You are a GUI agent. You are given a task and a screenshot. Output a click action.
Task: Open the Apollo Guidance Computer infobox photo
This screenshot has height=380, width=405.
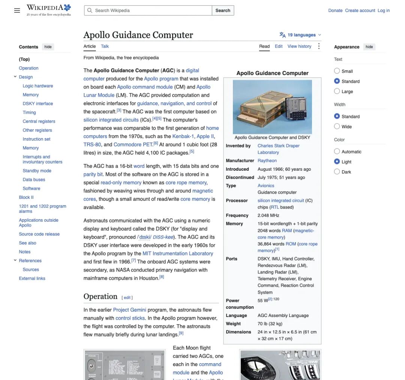272,107
